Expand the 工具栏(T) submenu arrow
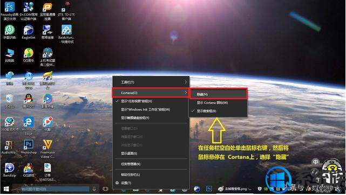The width and height of the screenshot is (346, 195). click(x=186, y=82)
